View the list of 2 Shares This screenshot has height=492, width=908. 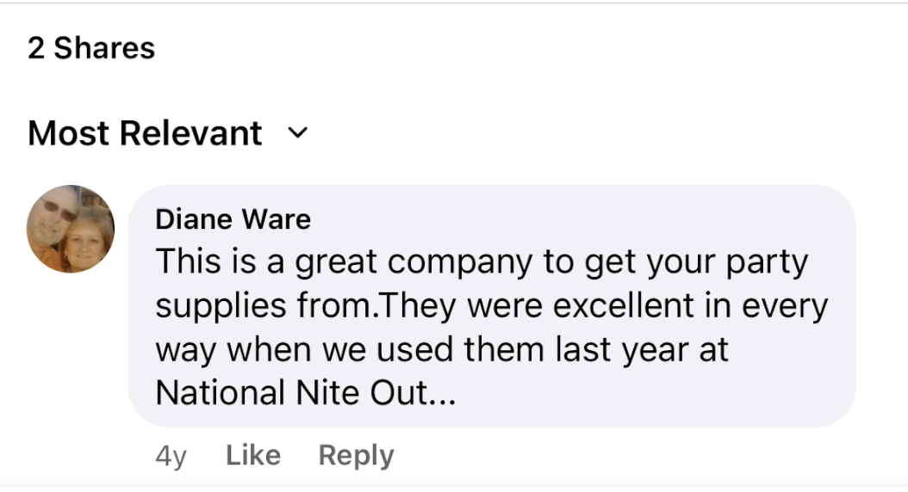(x=91, y=48)
